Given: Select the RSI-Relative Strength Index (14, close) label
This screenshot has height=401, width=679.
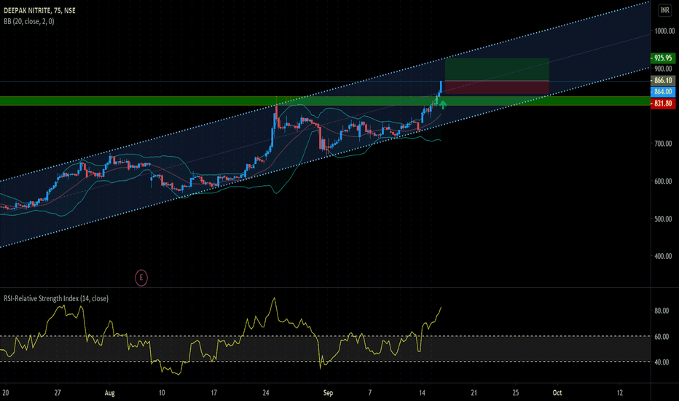Looking at the screenshot, I should point(56,298).
